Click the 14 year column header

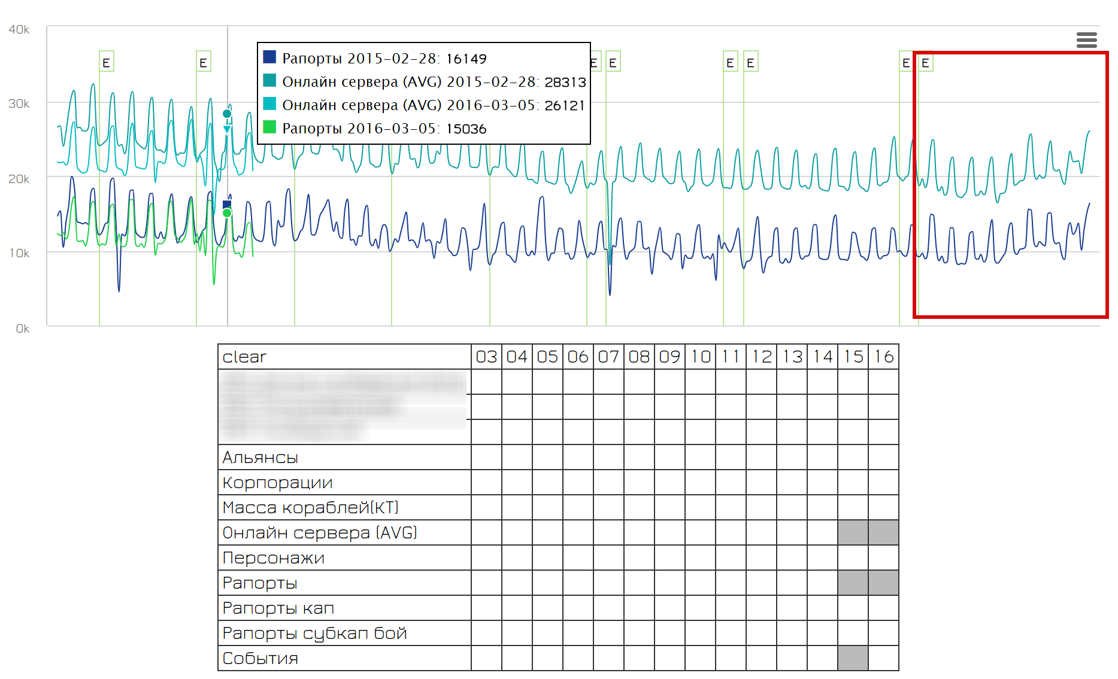pos(823,357)
